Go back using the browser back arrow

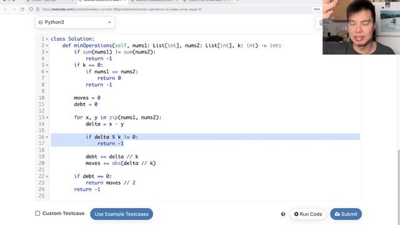pos(6,9)
